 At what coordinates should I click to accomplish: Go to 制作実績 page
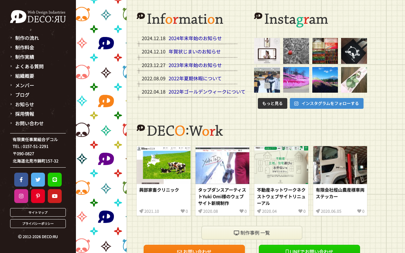coord(25,57)
